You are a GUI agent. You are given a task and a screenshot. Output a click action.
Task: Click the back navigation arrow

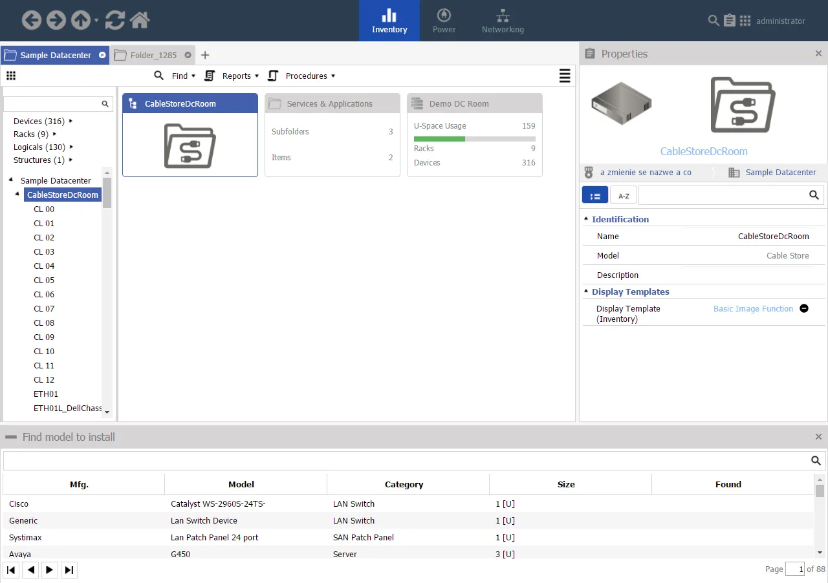pyautogui.click(x=32, y=21)
